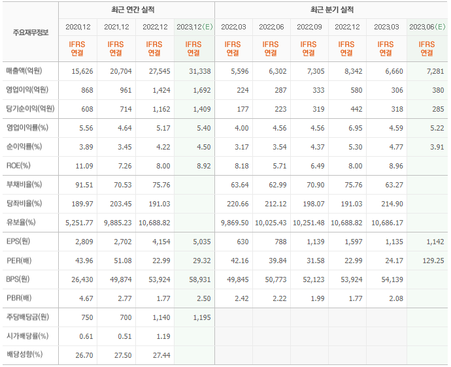Click the 8.96 ROE value
This screenshot has height=367, width=451.
point(396,166)
